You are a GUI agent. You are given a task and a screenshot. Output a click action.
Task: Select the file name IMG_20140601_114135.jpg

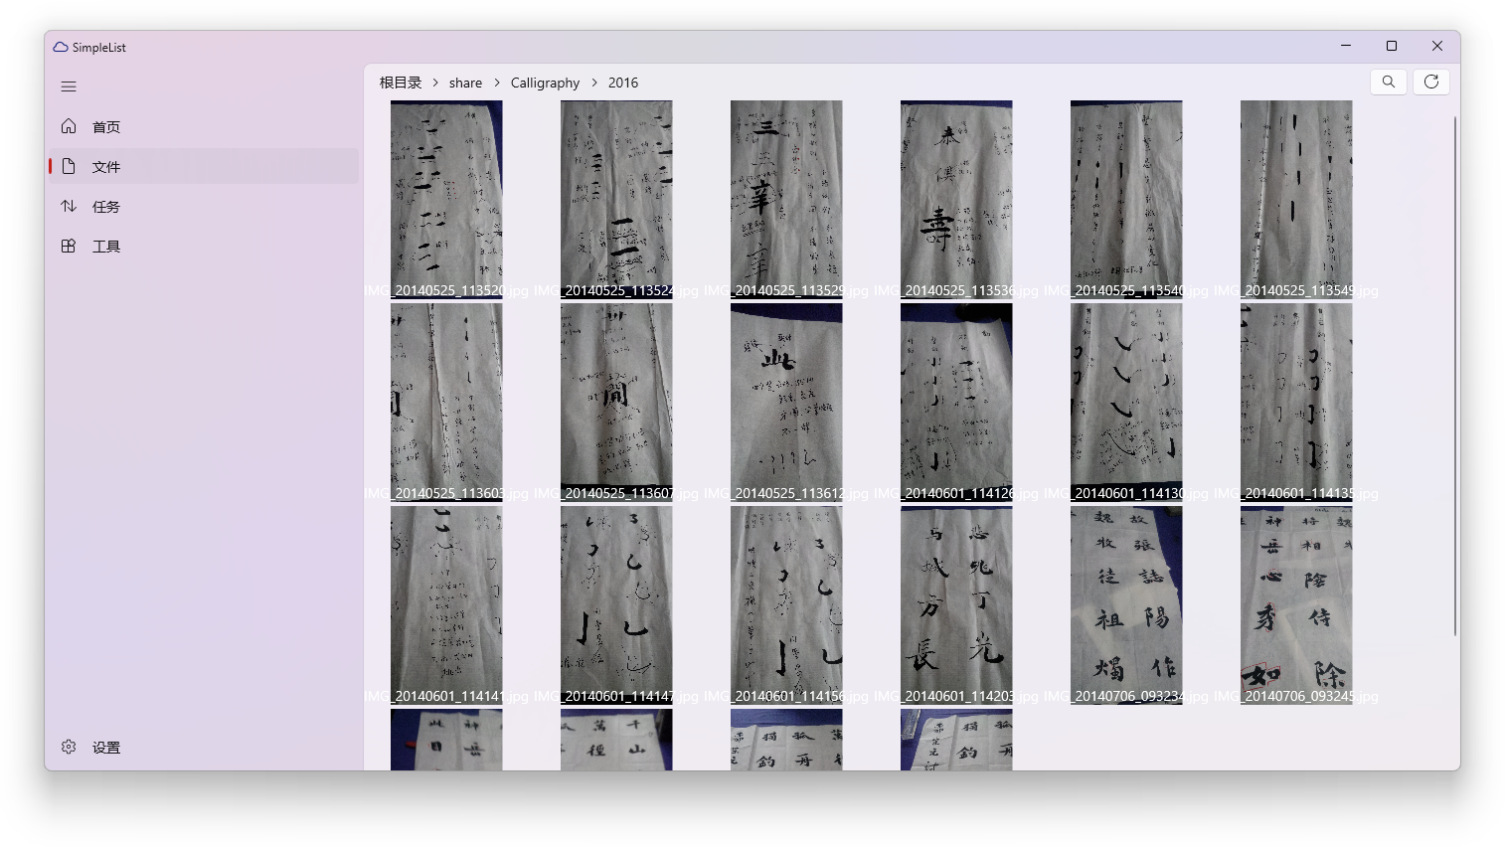1296,493
